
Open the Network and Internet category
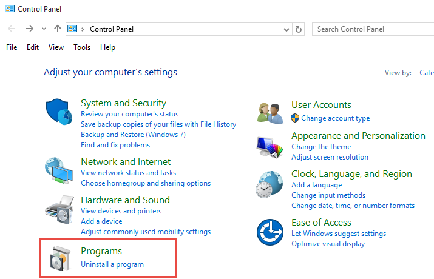126,162
